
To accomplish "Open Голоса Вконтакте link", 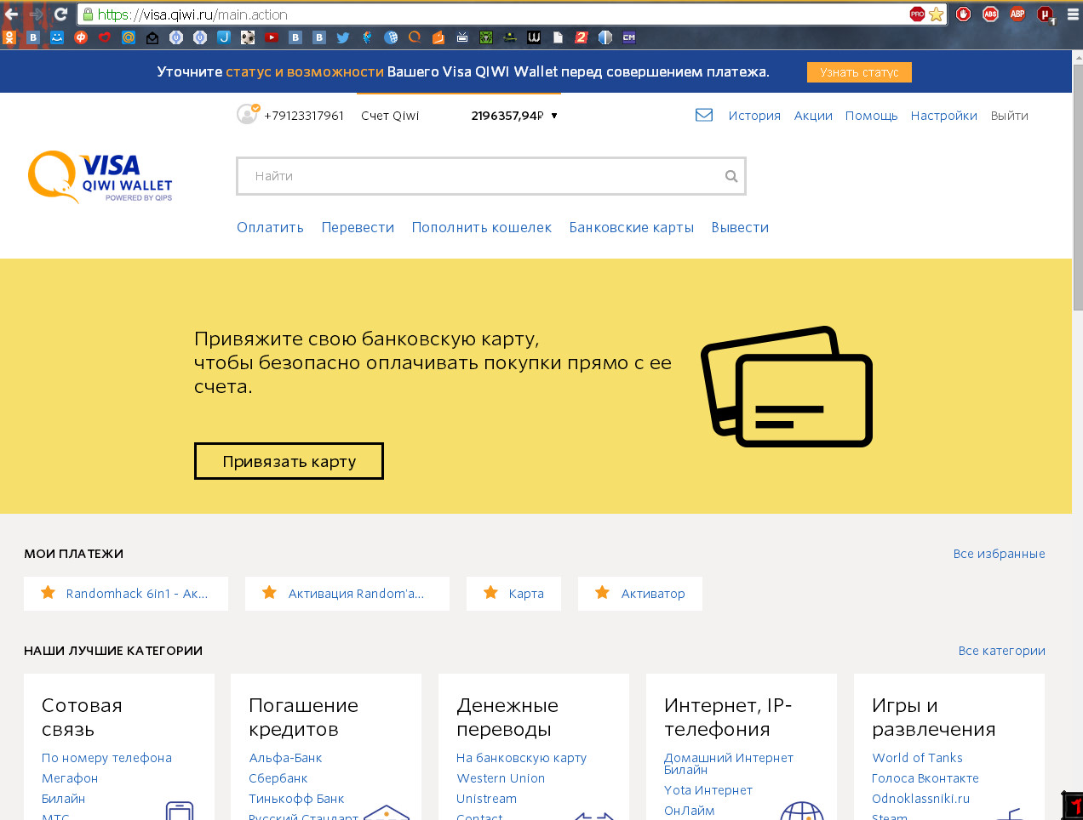I will click(925, 778).
